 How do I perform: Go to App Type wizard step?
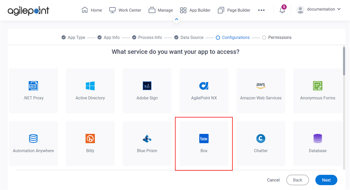click(73, 37)
